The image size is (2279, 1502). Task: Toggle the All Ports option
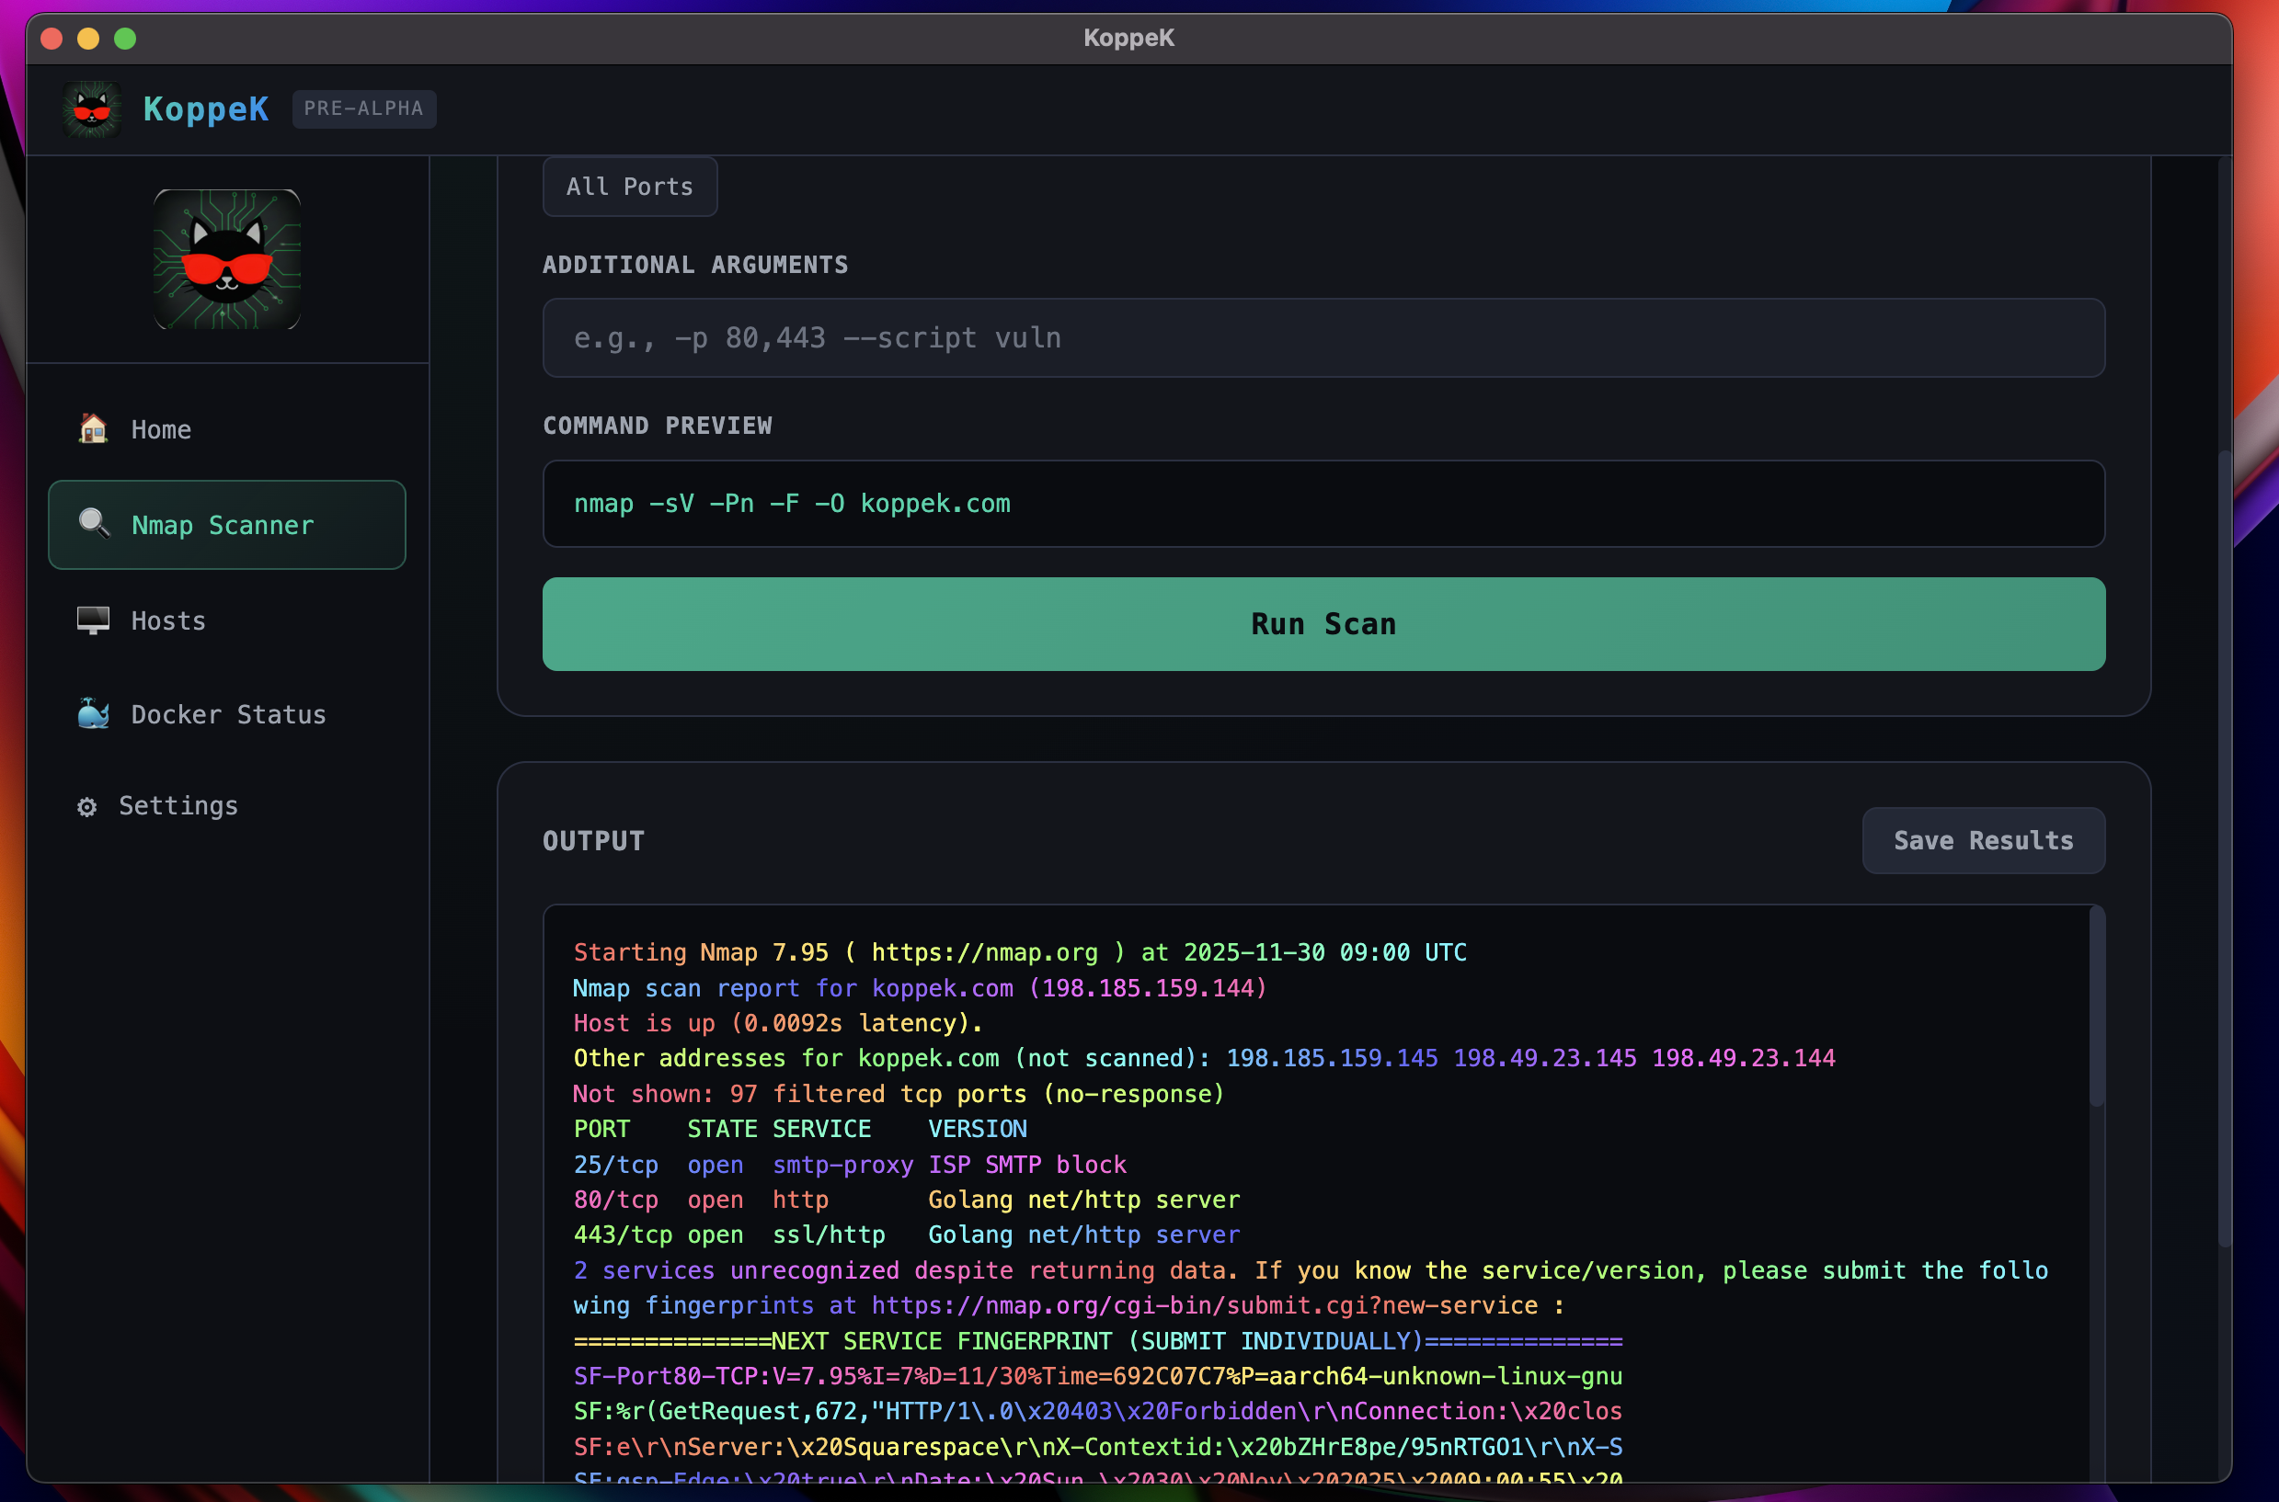point(629,186)
